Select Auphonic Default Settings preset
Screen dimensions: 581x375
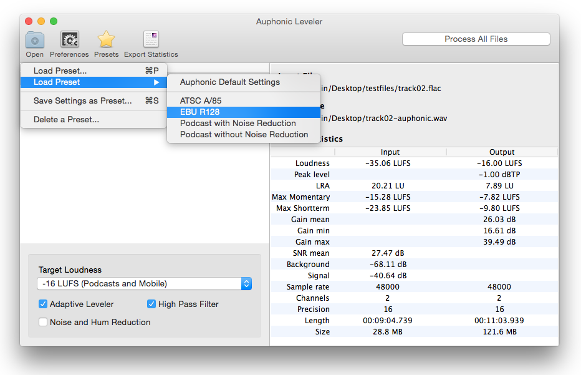point(244,82)
